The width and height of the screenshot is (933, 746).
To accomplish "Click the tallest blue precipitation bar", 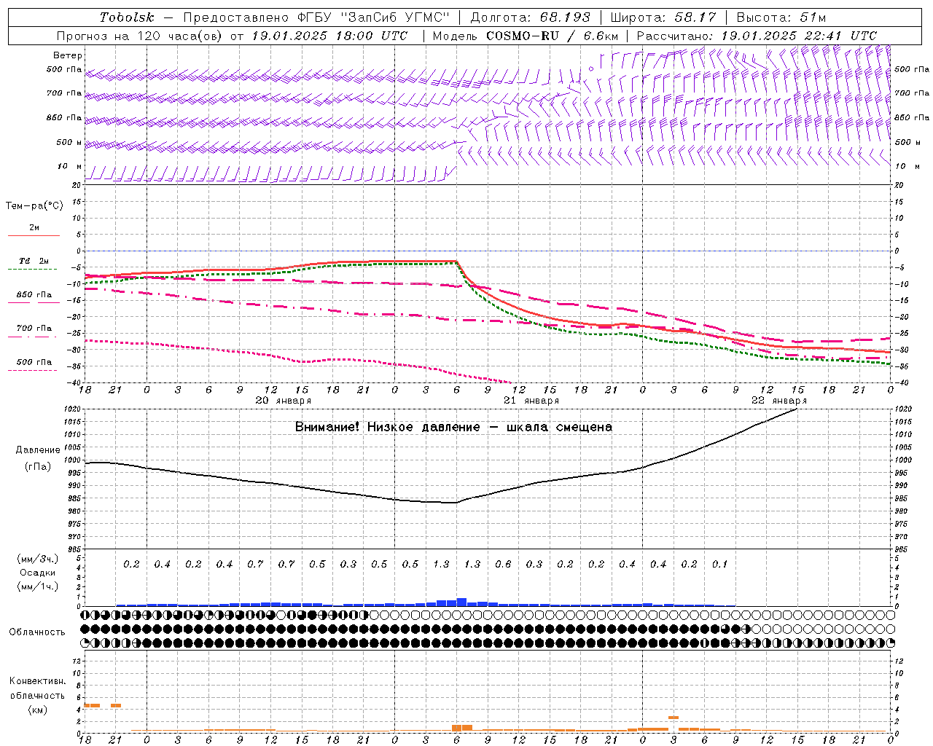I will 461,602.
